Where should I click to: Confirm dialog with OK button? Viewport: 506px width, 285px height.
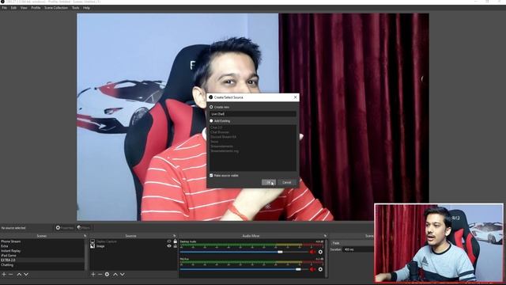(x=269, y=183)
